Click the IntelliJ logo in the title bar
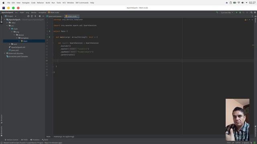Screen dimensions: 257x144 (x=4, y=8)
